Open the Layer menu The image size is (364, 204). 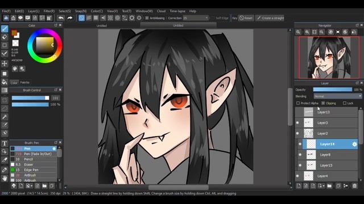[x=34, y=11]
